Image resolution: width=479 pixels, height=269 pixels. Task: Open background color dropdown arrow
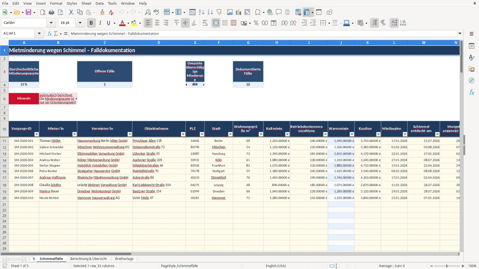point(140,23)
